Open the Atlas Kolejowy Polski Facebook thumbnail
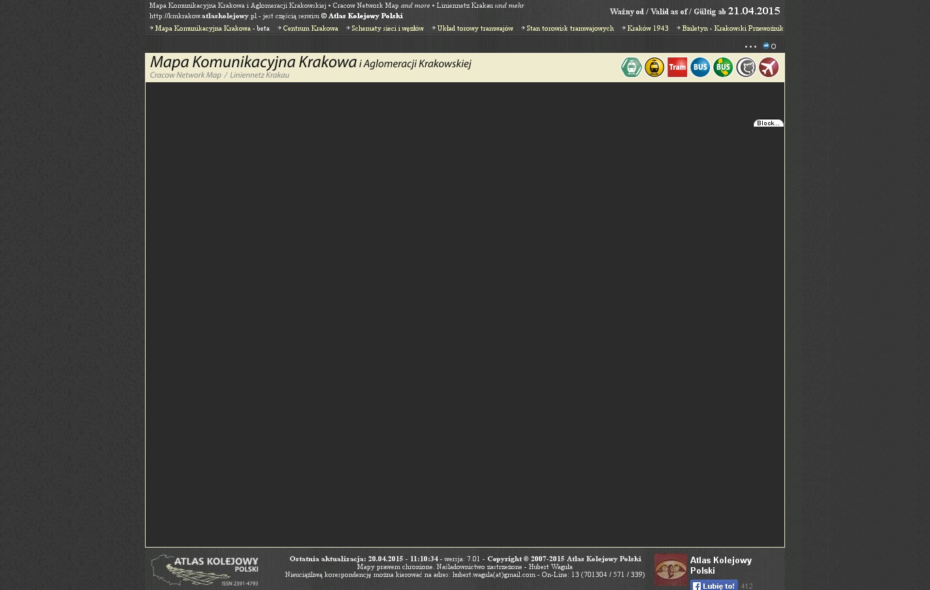Viewport: 930px width, 590px height. [x=671, y=570]
